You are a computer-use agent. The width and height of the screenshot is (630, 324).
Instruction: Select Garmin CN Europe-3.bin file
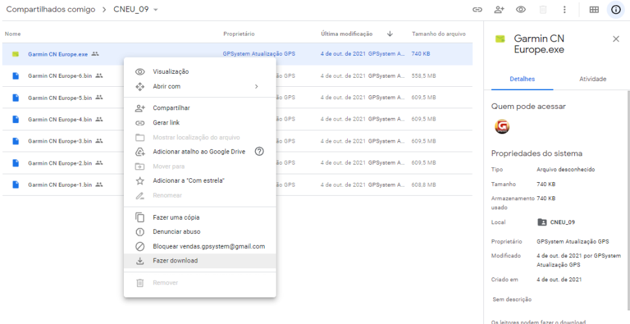[60, 141]
